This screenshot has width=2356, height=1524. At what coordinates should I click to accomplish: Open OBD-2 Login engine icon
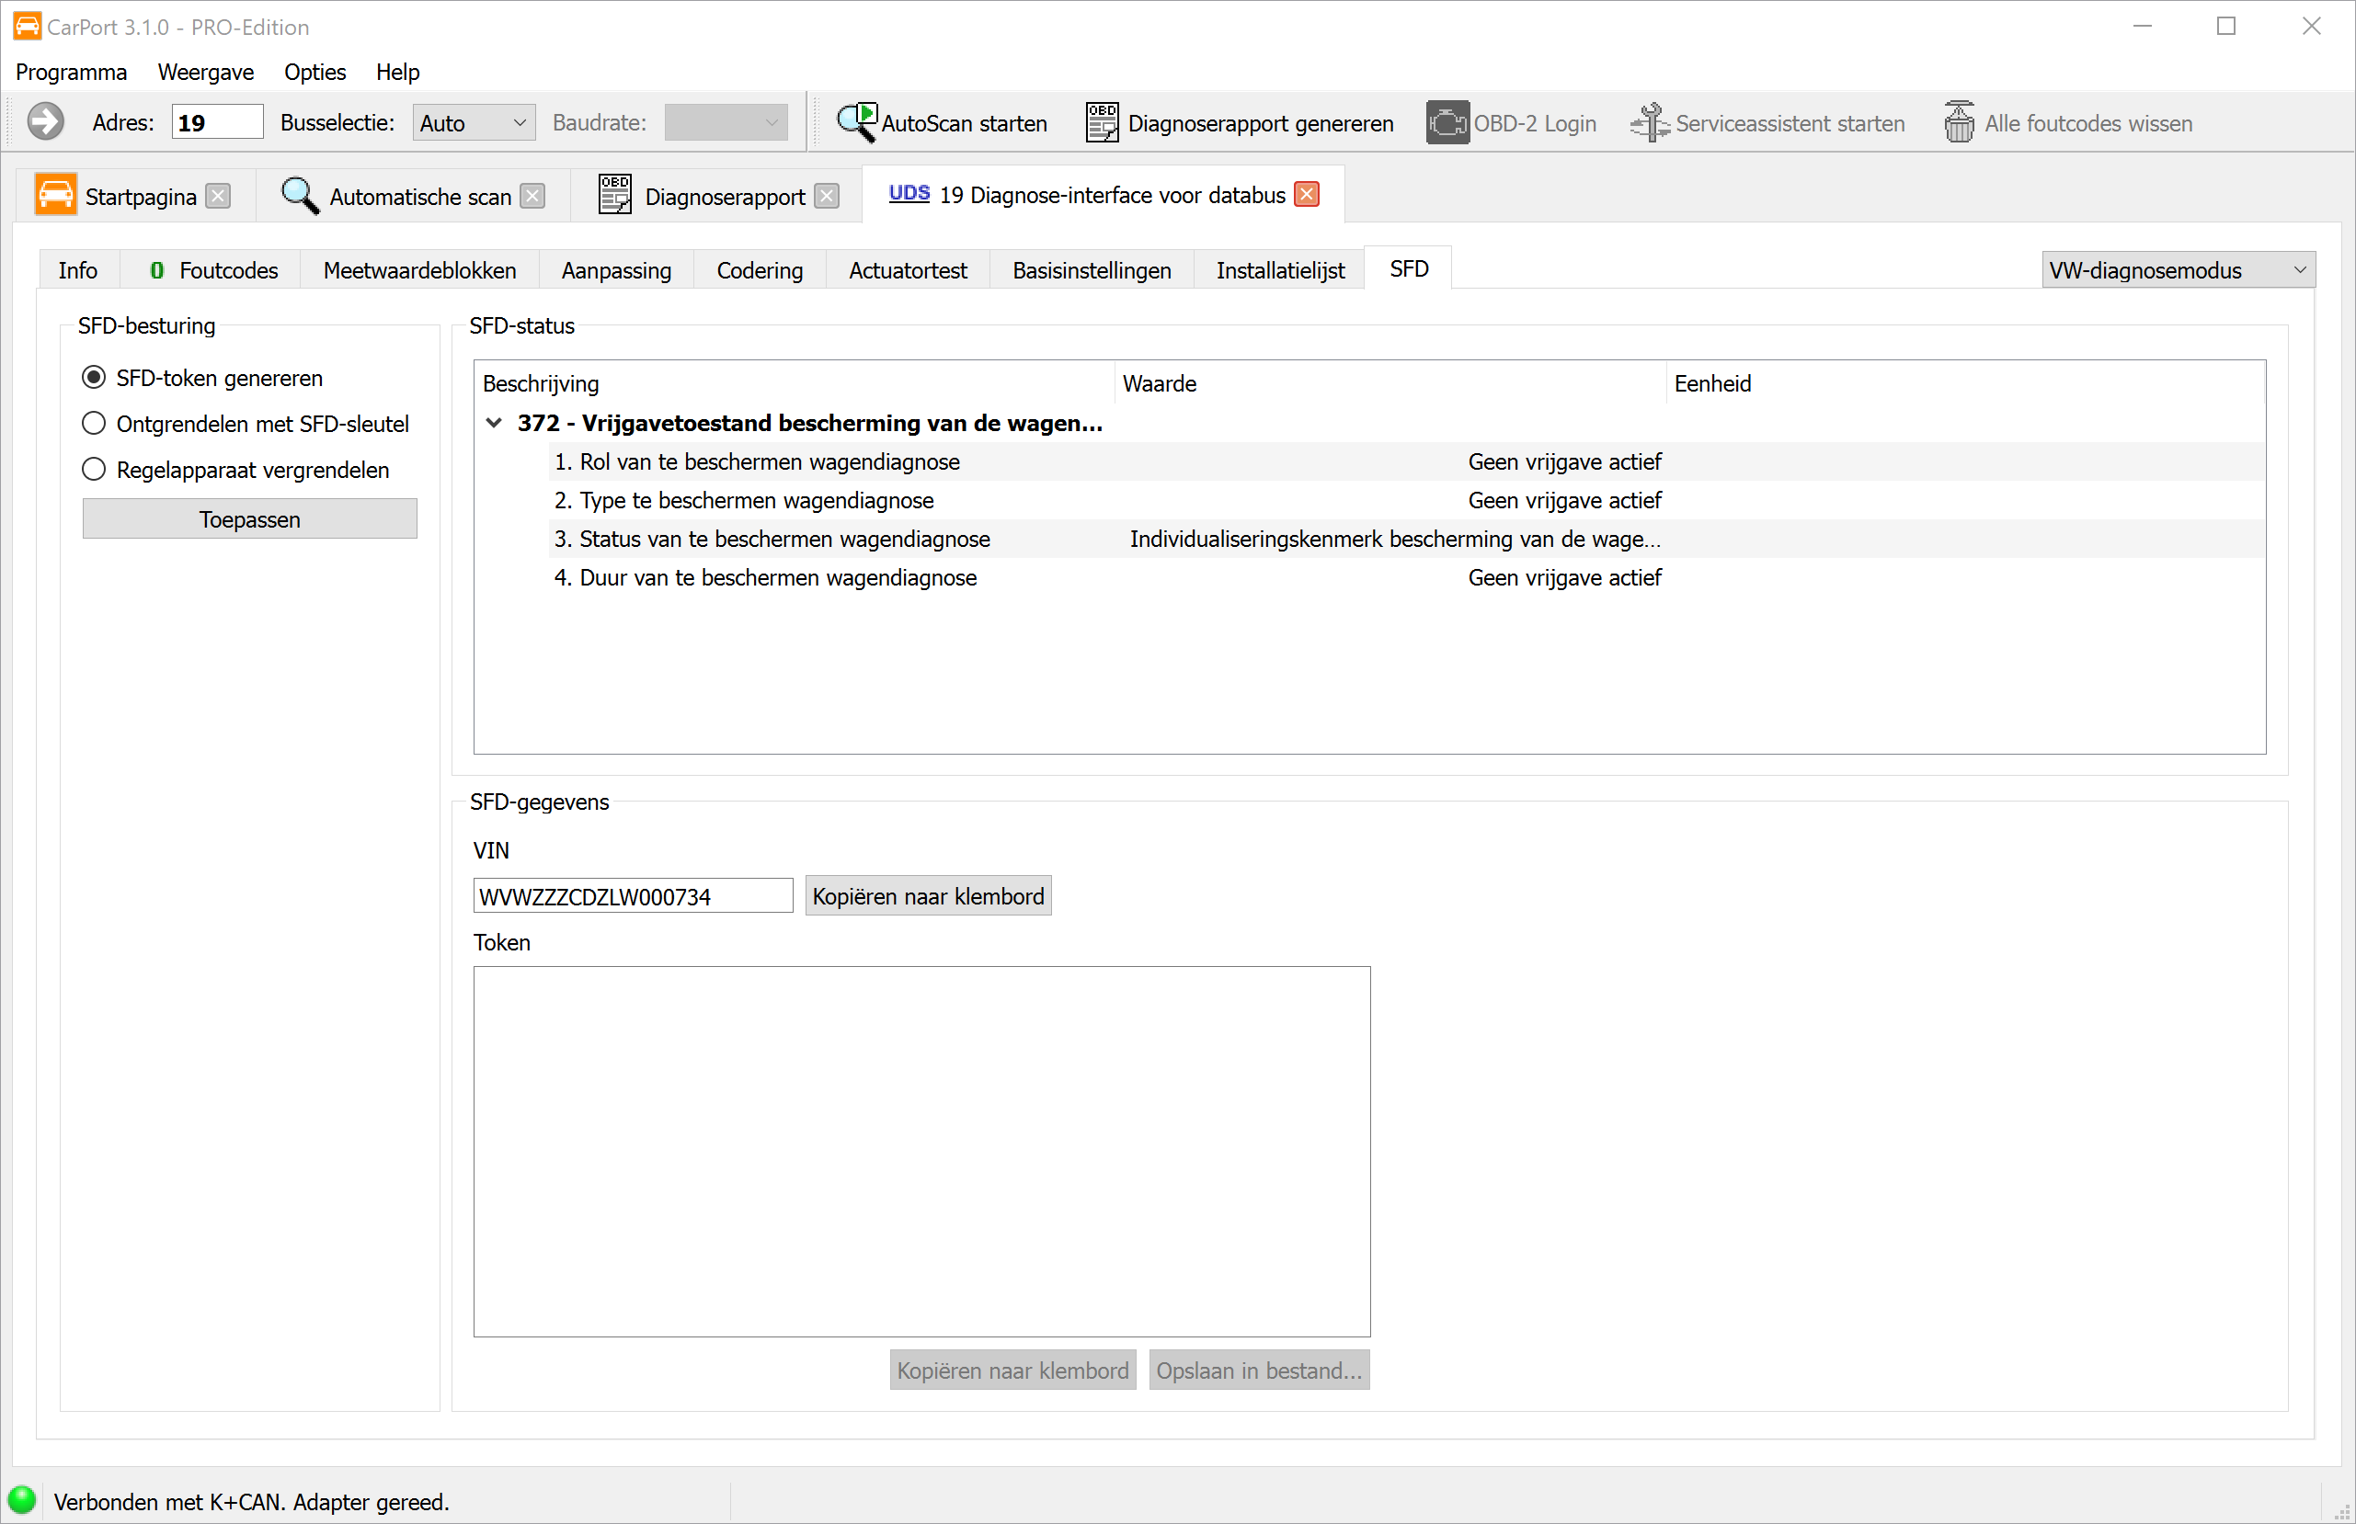click(x=1447, y=123)
